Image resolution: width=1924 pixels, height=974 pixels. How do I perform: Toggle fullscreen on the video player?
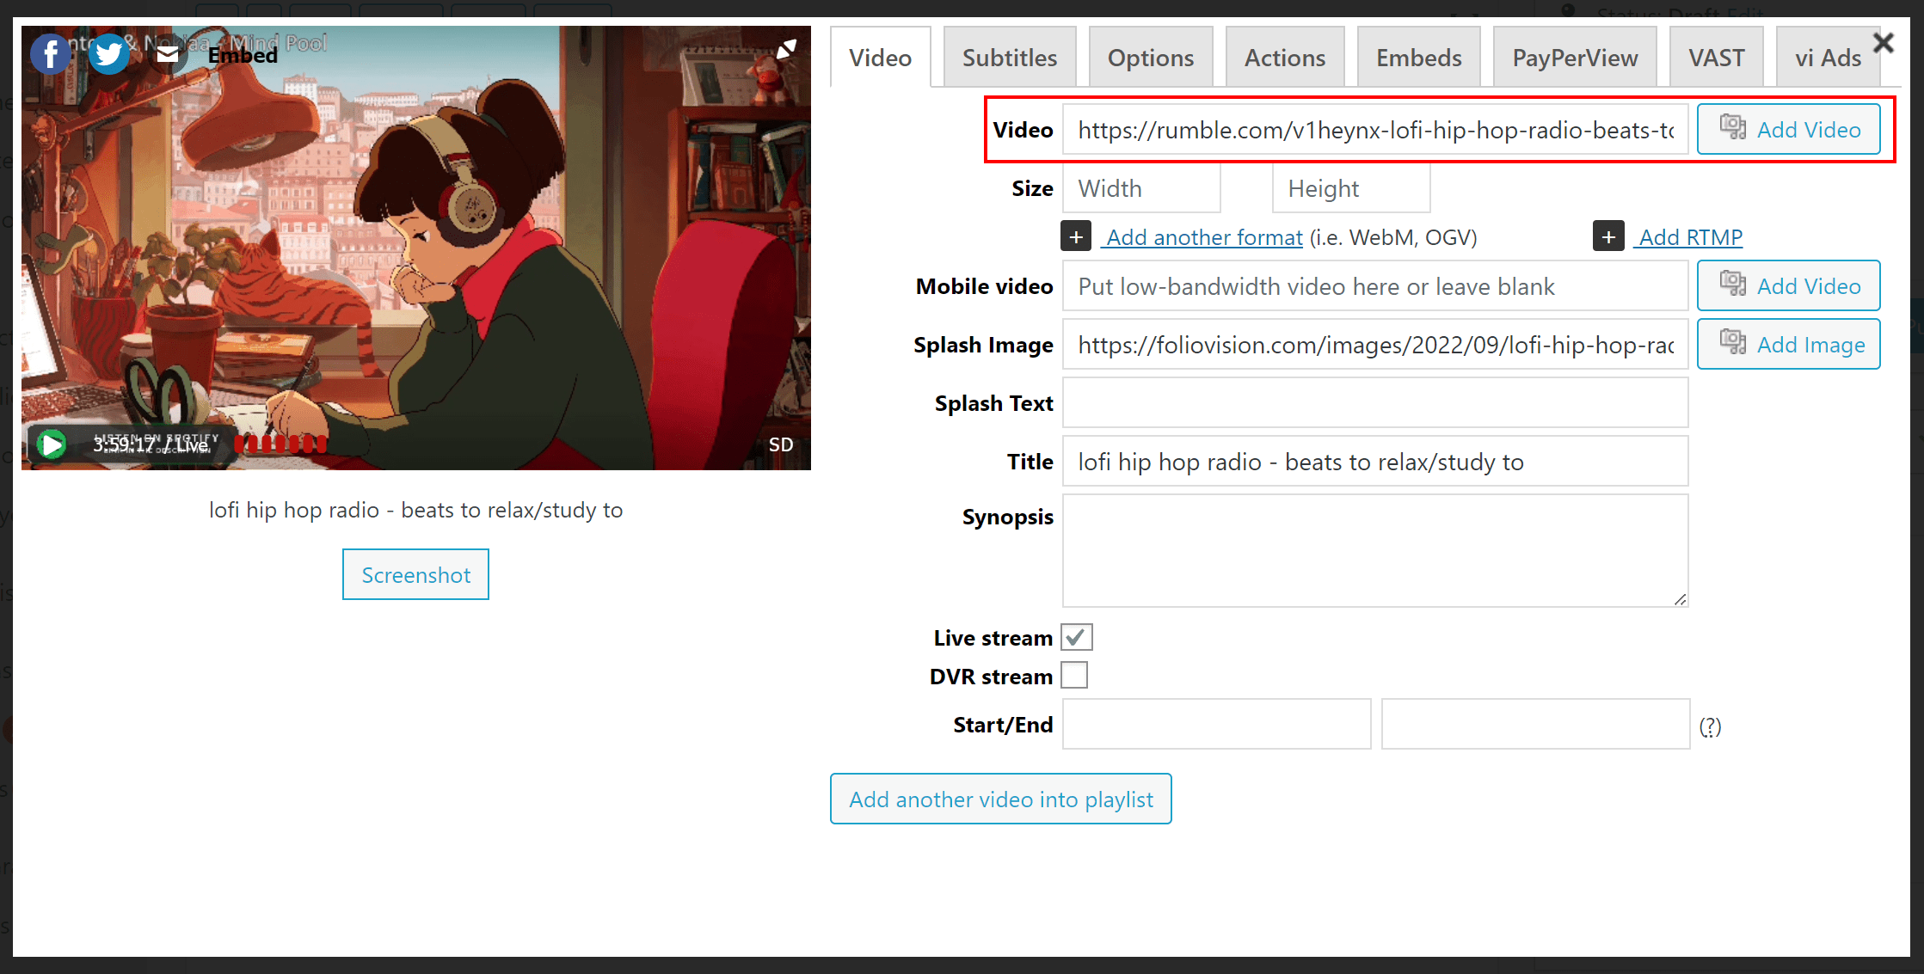pyautogui.click(x=786, y=50)
